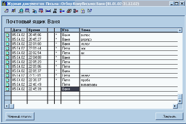Click the Тема column header
Screen dimensions: 186x124
(129, 30)
